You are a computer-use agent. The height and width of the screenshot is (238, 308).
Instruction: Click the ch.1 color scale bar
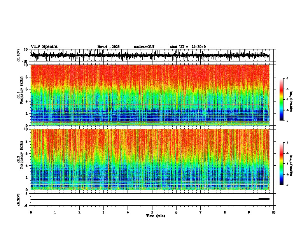click(282, 100)
